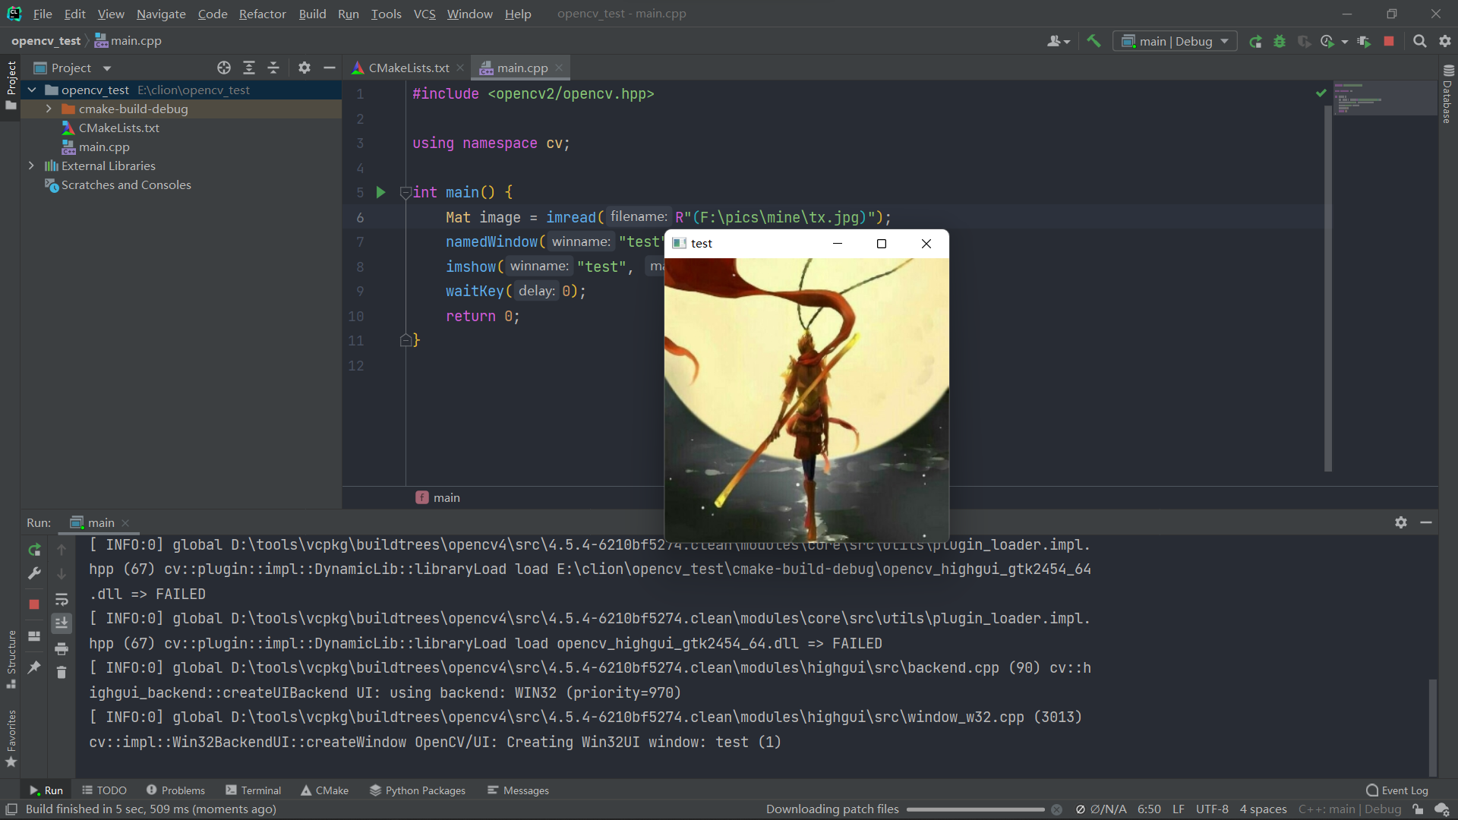The height and width of the screenshot is (820, 1458).
Task: Open the Project view dropdown arrow
Action: tap(107, 68)
